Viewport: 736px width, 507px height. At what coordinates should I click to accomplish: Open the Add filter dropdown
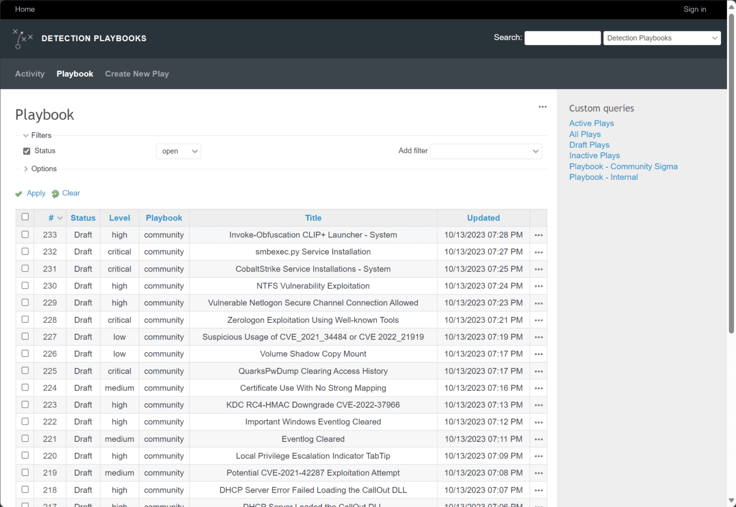click(485, 151)
